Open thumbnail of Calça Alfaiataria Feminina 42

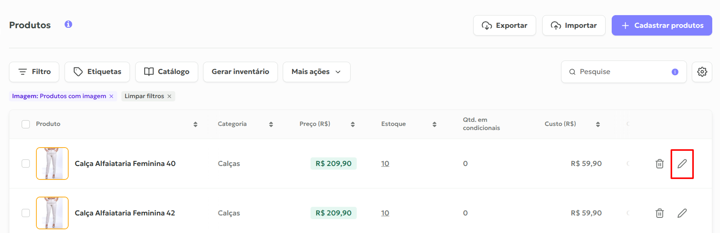tap(52, 213)
